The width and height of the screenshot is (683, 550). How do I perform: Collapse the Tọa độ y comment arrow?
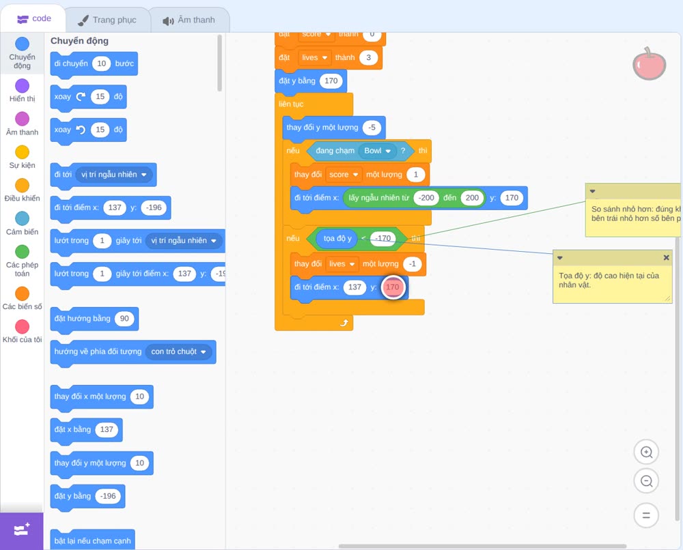(x=560, y=258)
